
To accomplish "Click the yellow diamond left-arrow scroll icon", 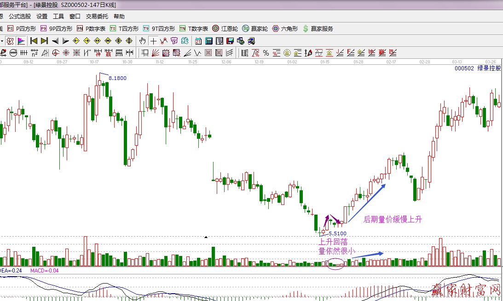I will click(76, 40).
